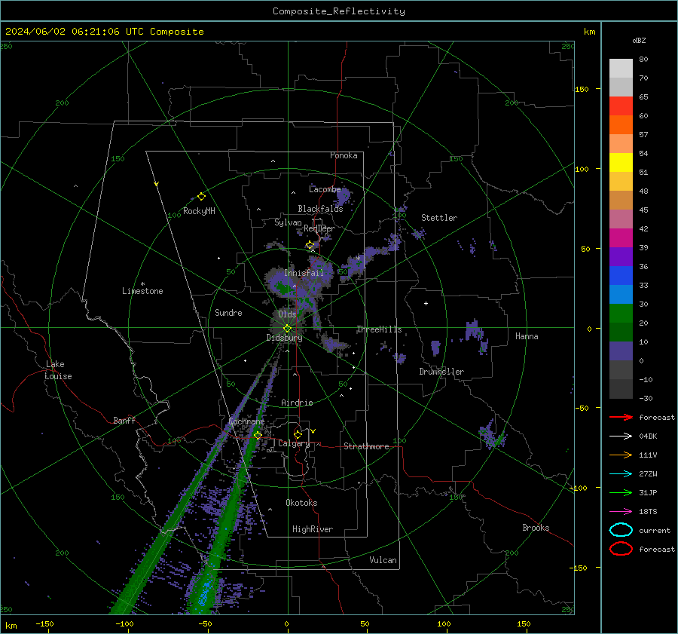Select the bright green swatch in dBZ legend
Screen dimensions: 678x634
click(621, 314)
